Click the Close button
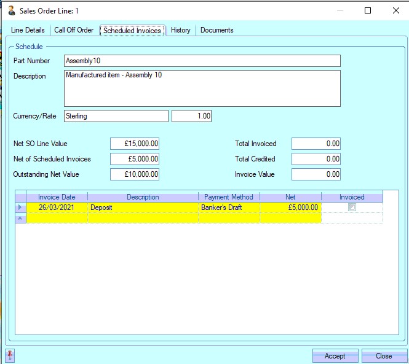This screenshot has height=364, width=409. click(384, 356)
